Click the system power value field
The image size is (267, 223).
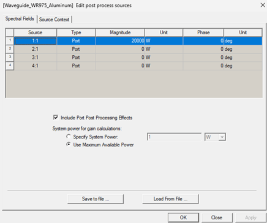(x=174, y=137)
